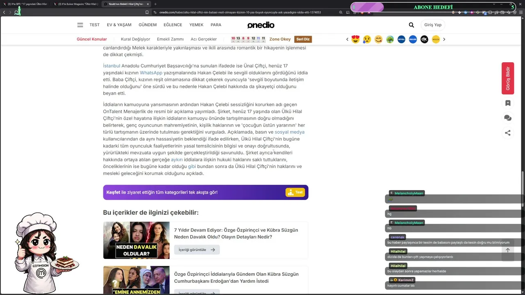
Task: Open 'Emine Annemizden' article thumbnail
Action: pyautogui.click(x=136, y=280)
